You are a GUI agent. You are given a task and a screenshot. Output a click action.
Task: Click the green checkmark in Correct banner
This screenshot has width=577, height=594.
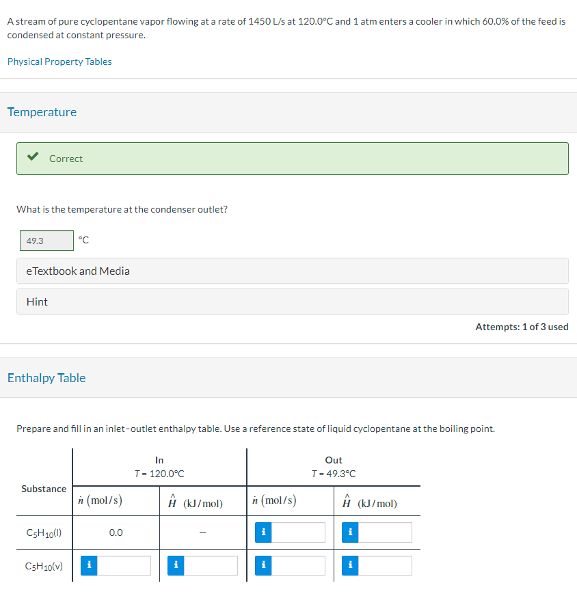[32, 158]
